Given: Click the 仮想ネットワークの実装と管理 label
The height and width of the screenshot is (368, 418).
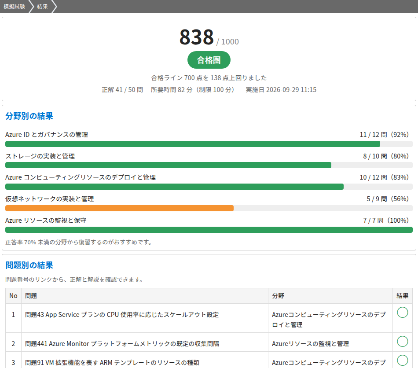Looking at the screenshot, I should 50,199.
